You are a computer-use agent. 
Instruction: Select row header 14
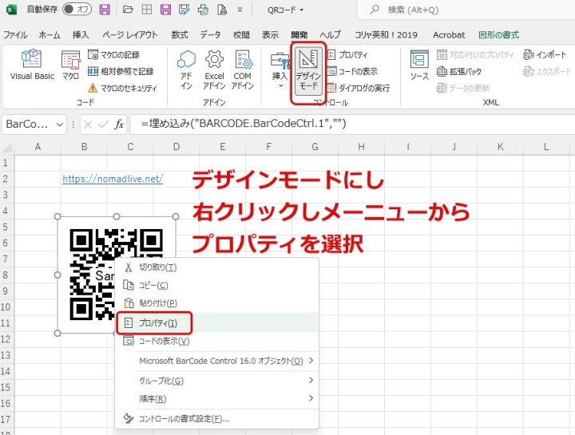click(6, 371)
